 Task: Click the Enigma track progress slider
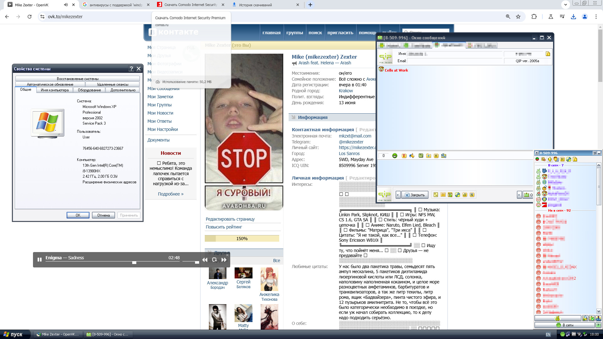click(134, 262)
